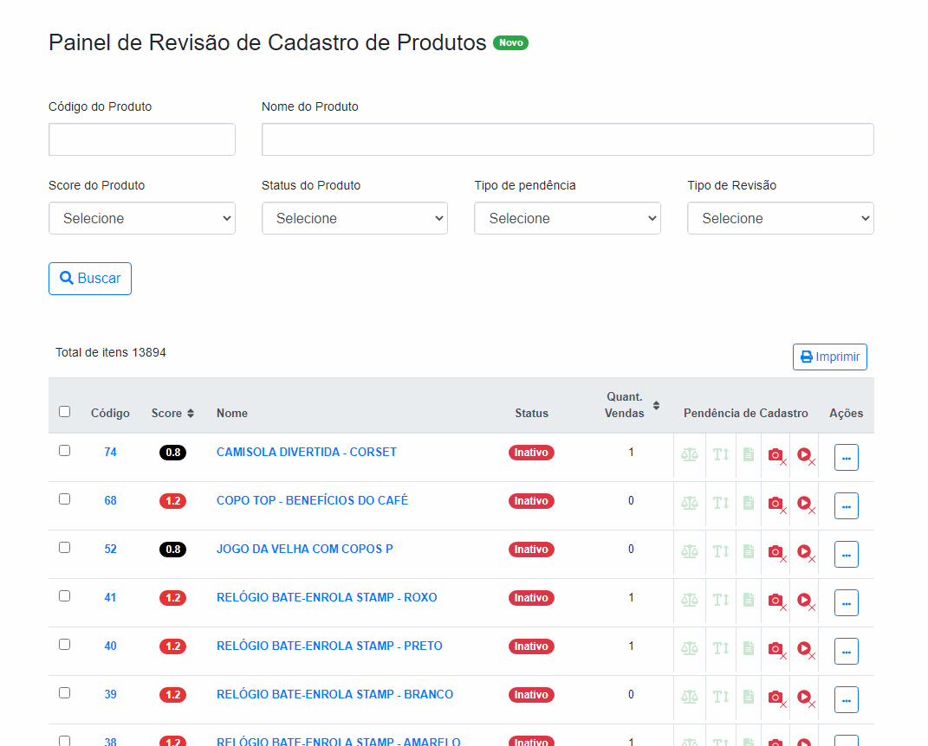928x746 pixels.
Task: Click the 1.2 score badge for product 68
Action: coord(172,501)
